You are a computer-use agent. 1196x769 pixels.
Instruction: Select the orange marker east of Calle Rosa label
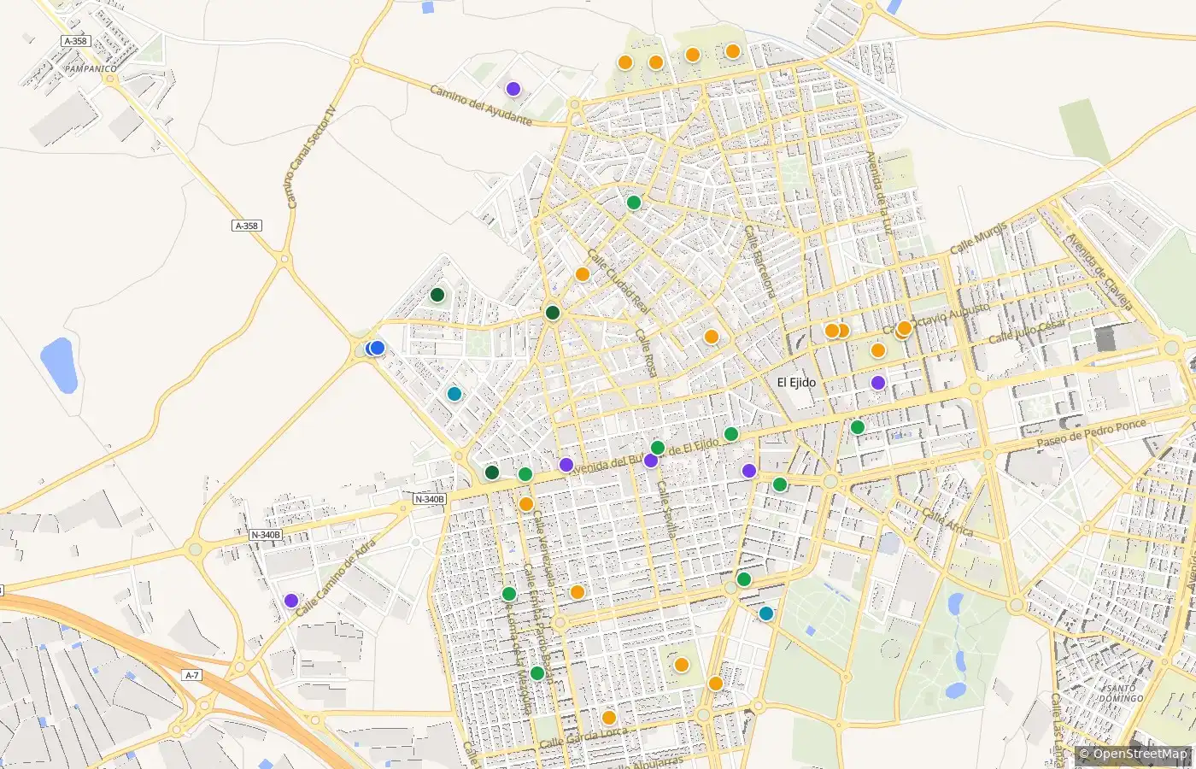(x=712, y=337)
